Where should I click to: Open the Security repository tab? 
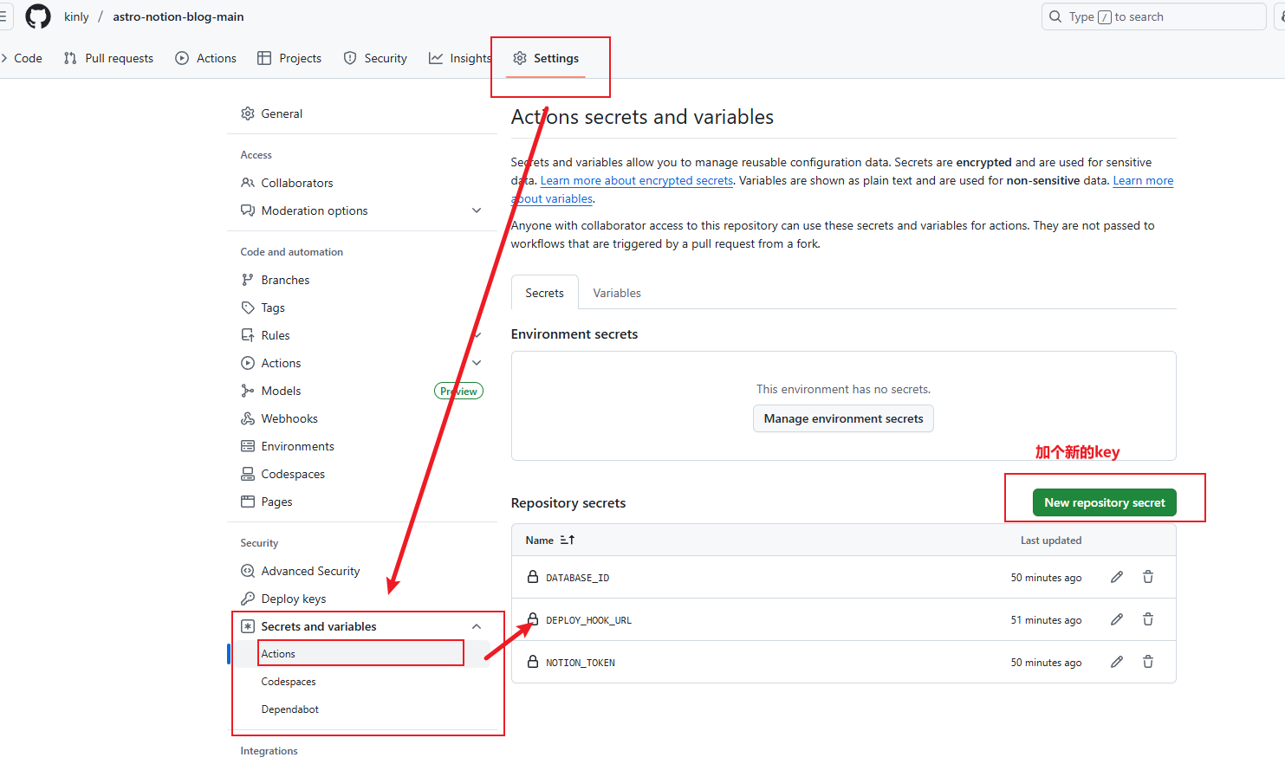tap(375, 58)
